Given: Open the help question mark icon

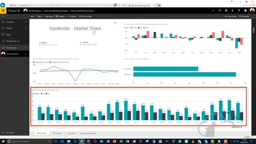Looking at the screenshot, I should tap(239, 11).
